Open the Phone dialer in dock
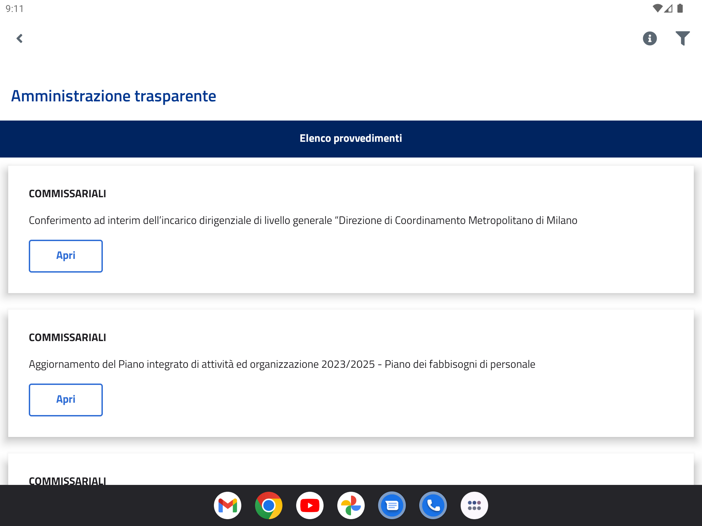 [433, 505]
